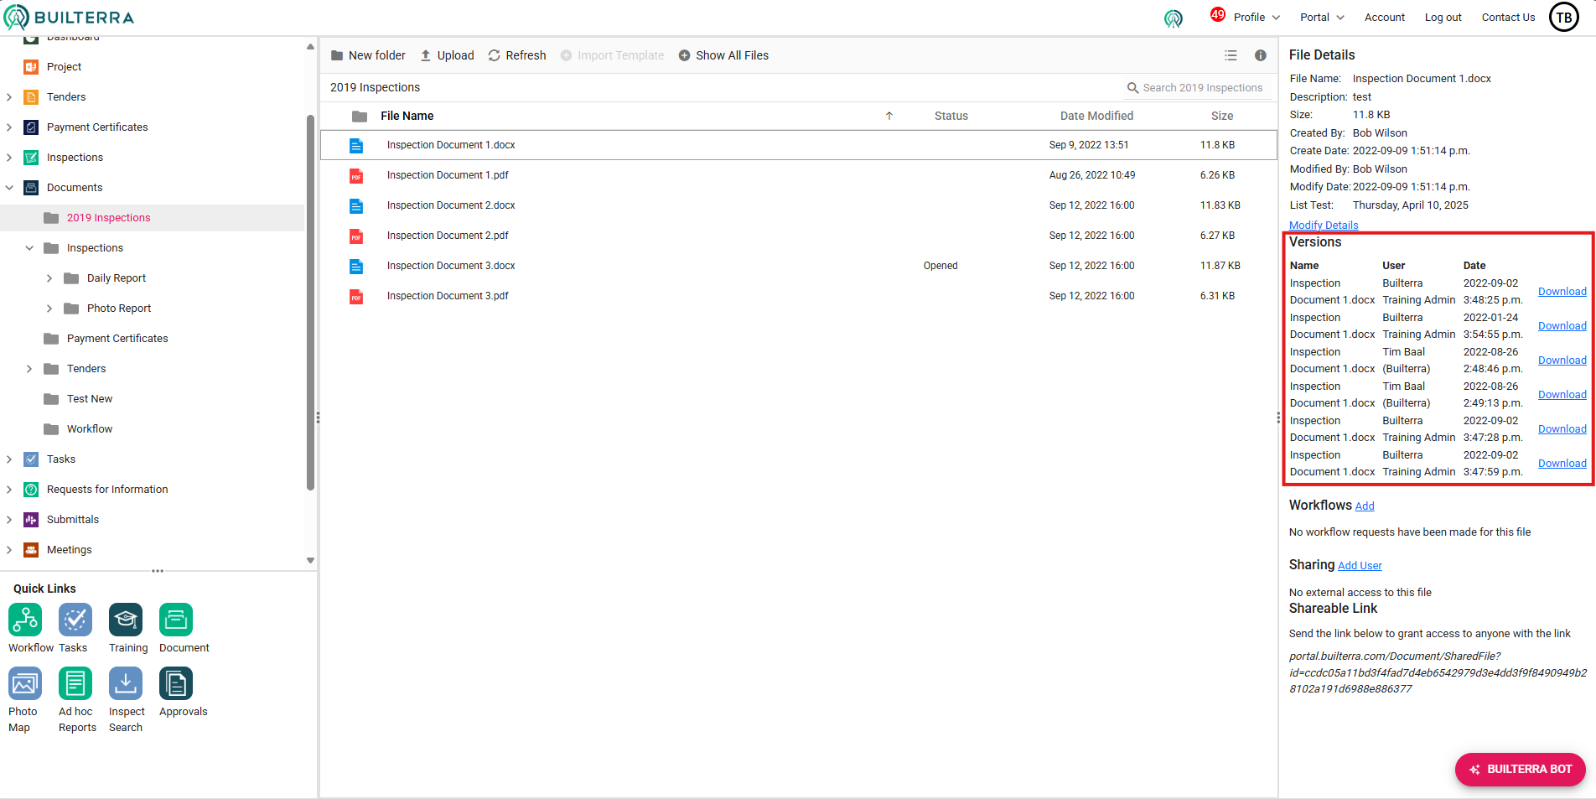The height and width of the screenshot is (799, 1596).
Task: Click Log out in the top menu
Action: coord(1443,17)
